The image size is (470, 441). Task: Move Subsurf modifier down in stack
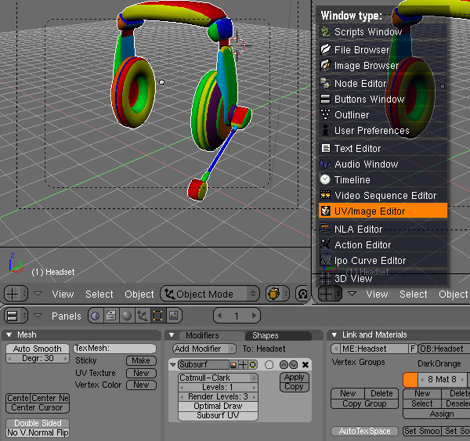pyautogui.click(x=294, y=364)
